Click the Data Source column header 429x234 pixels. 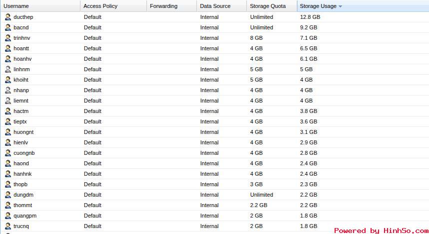[215, 6]
